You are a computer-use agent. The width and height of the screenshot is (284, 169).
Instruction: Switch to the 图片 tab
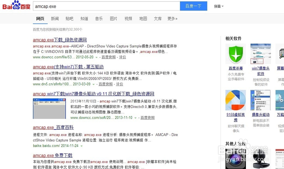[x=114, y=18]
